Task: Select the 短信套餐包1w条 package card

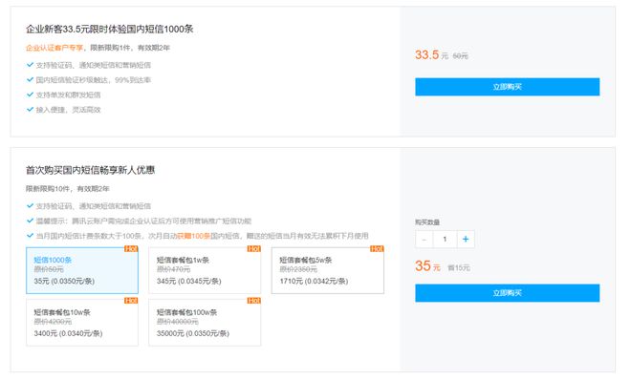Action: [x=205, y=270]
